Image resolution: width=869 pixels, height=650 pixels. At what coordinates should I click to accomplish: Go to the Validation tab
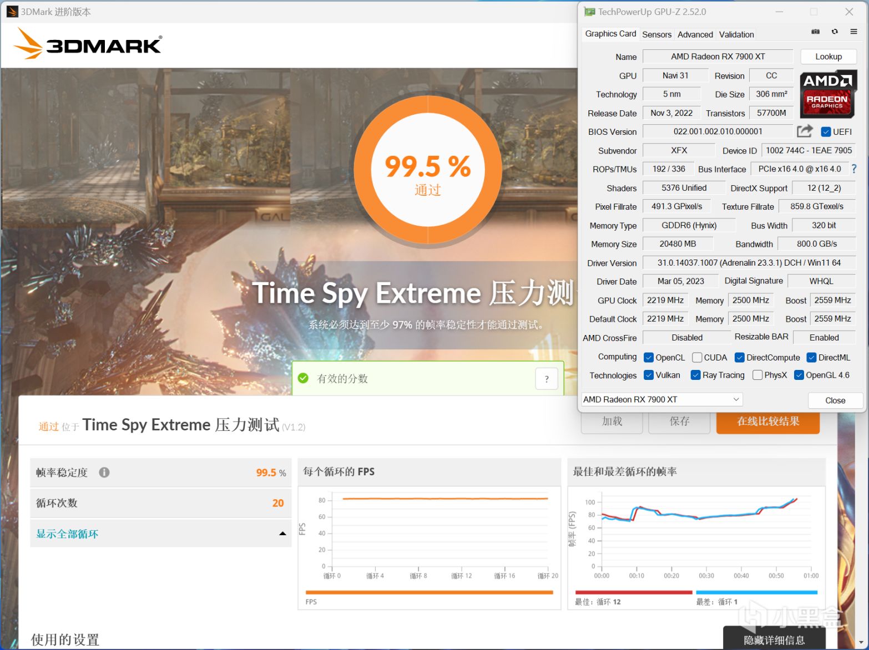coord(736,34)
